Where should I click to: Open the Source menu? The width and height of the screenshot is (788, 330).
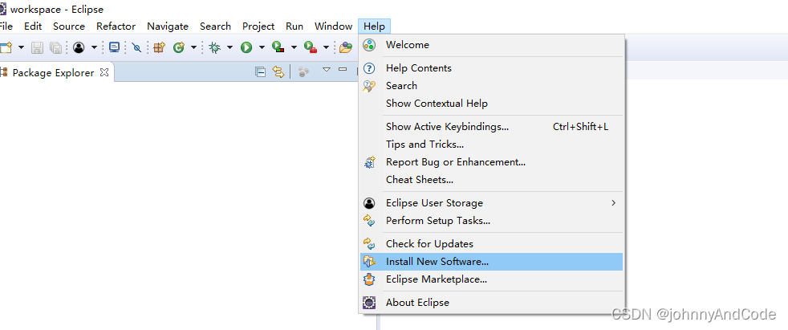tap(69, 26)
